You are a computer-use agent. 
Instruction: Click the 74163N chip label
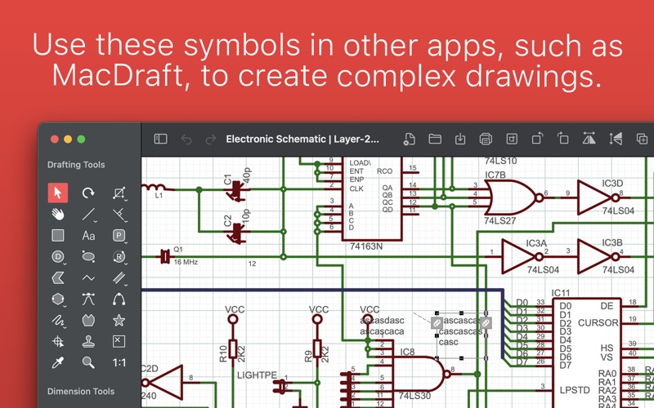pyautogui.click(x=366, y=246)
